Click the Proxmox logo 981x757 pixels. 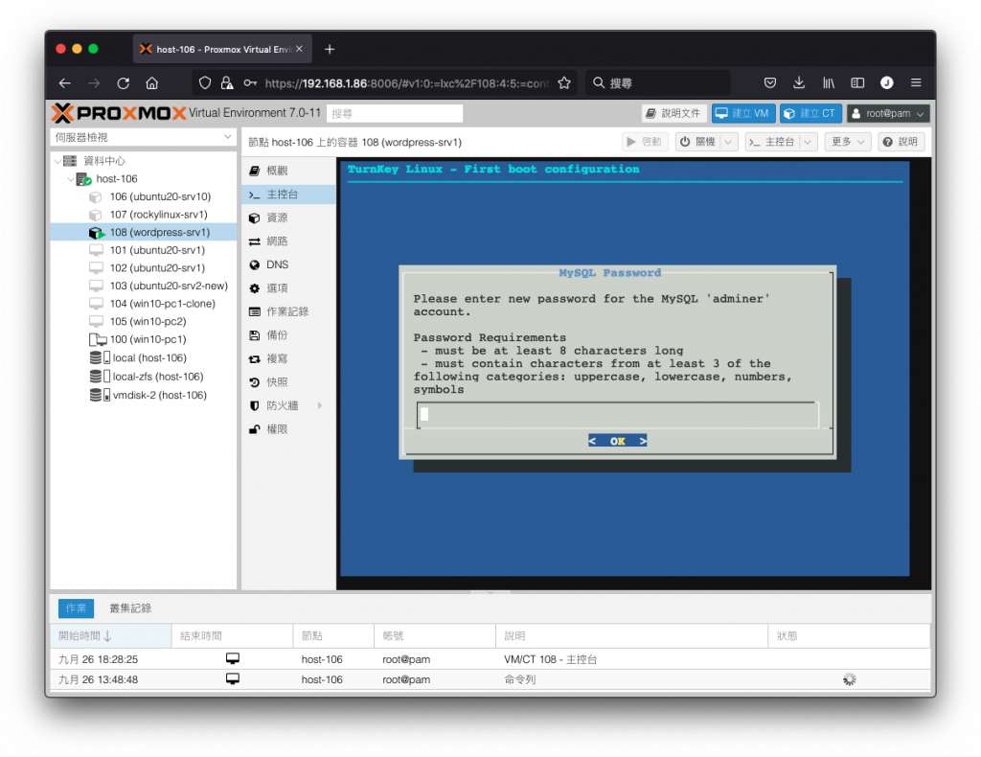(x=119, y=113)
